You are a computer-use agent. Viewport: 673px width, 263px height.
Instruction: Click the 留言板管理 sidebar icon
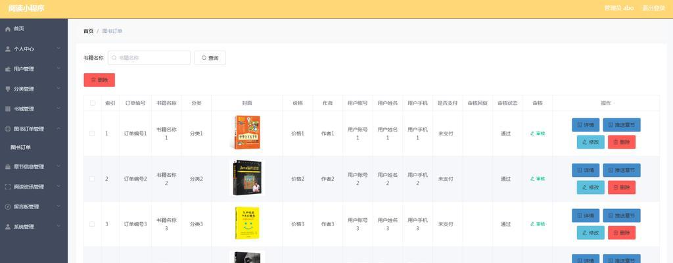click(8, 206)
